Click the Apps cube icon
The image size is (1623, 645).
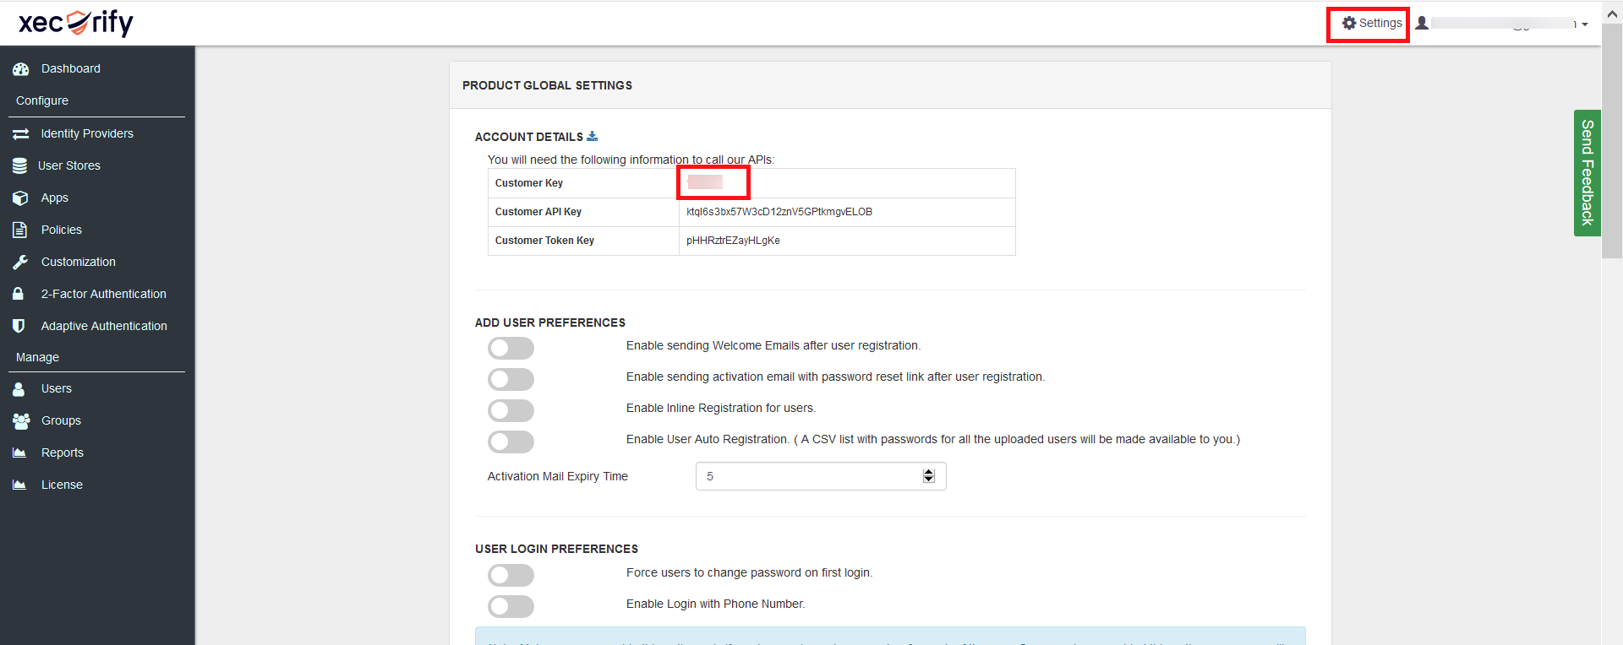[x=21, y=198]
